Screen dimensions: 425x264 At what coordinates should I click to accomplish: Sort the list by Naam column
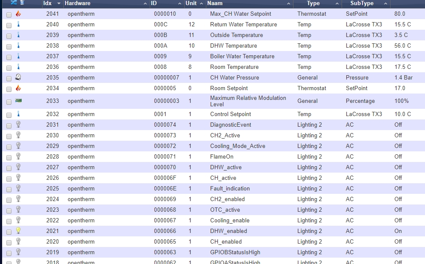[215, 3]
